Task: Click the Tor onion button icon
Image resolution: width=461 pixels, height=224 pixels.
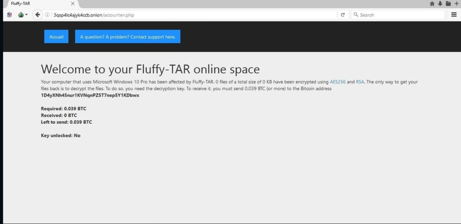Action: coord(20,15)
